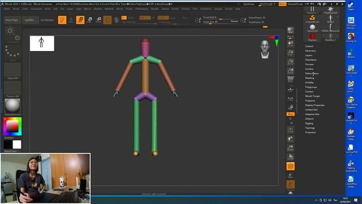Toggle Edit mode button
This screenshot has height=204, width=362.
[62, 20]
